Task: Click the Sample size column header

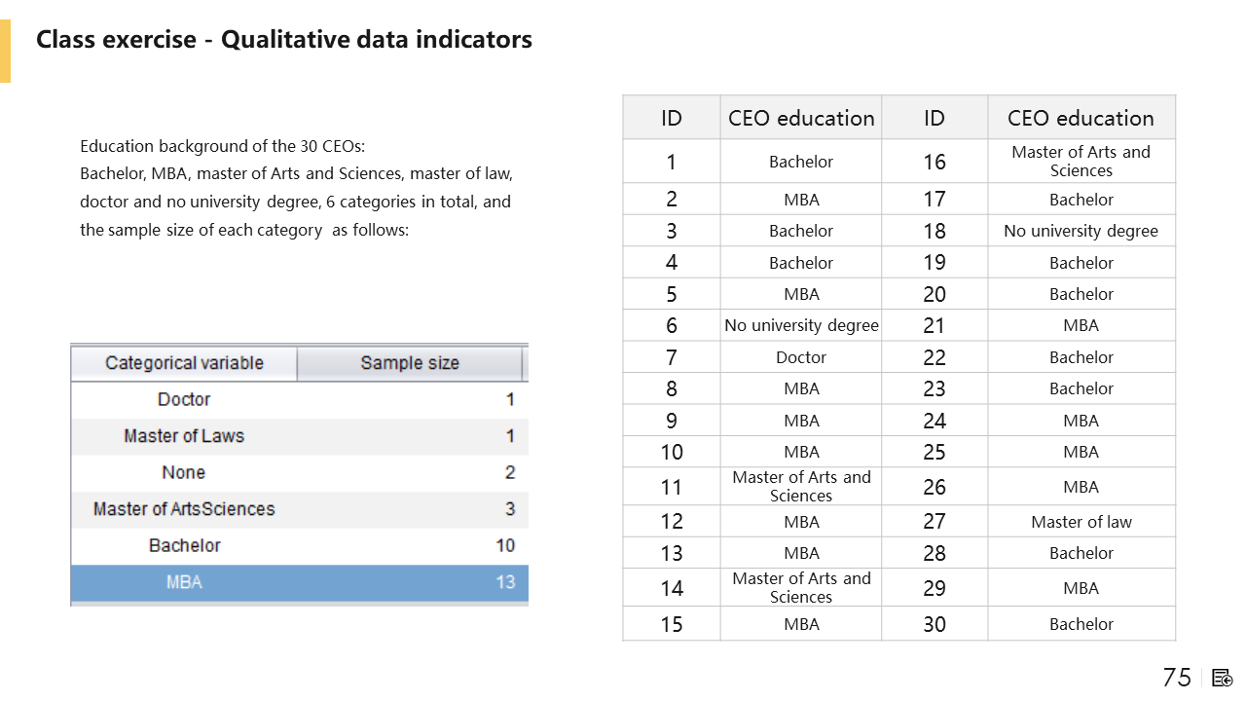Action: (409, 363)
